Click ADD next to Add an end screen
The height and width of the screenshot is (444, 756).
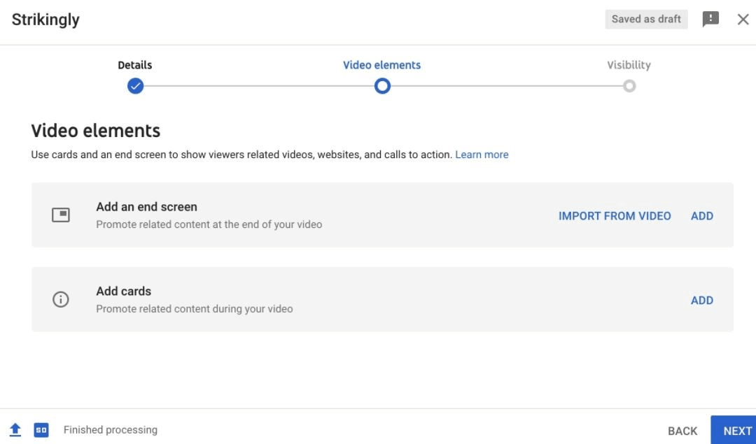tap(702, 215)
